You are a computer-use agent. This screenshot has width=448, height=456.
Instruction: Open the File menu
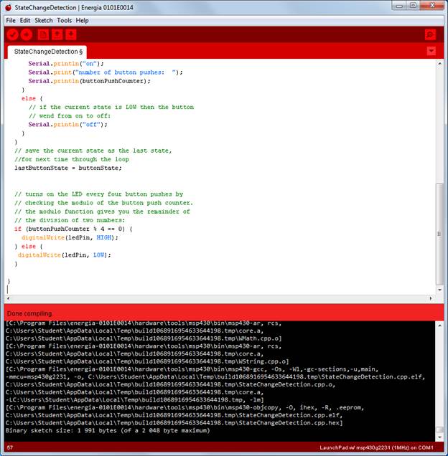[11, 20]
